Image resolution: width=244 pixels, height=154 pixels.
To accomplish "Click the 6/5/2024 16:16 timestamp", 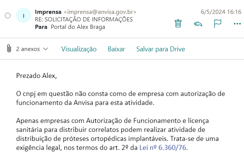I will [221, 12].
